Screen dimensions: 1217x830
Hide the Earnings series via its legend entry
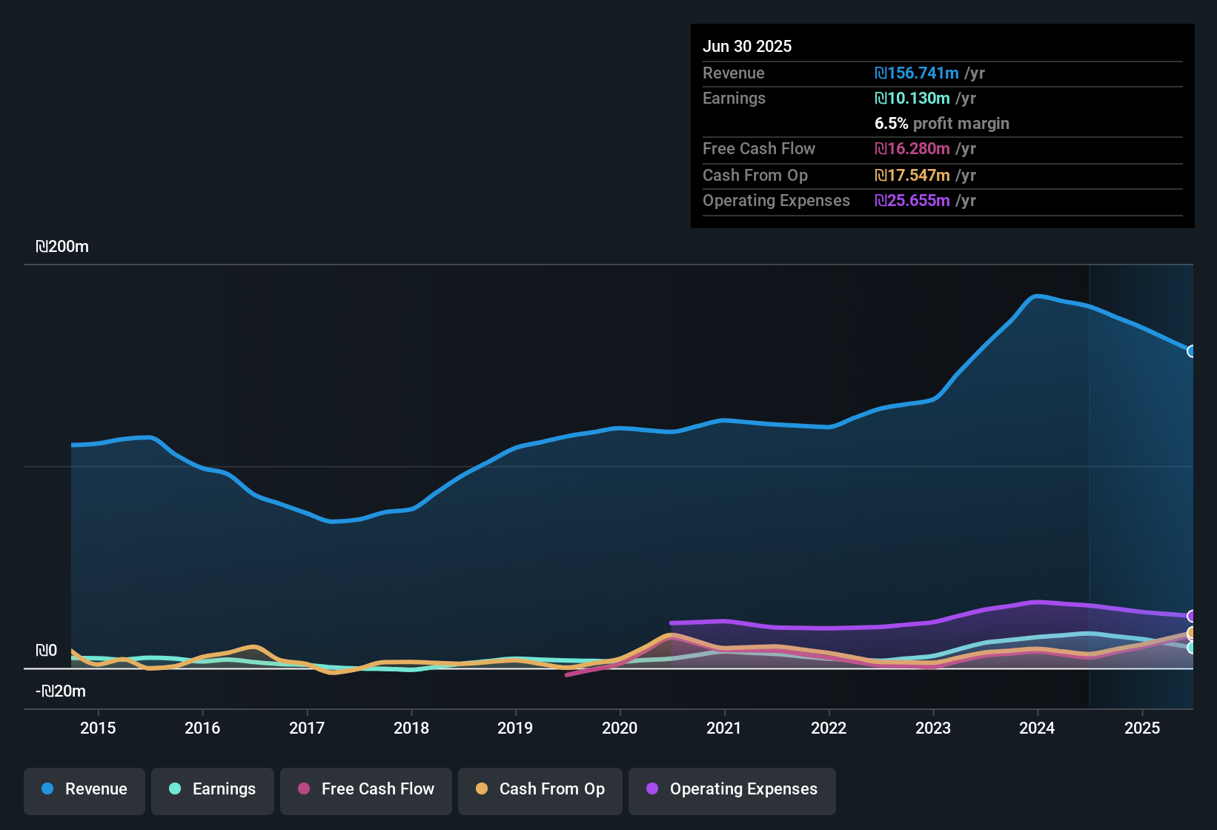point(213,789)
